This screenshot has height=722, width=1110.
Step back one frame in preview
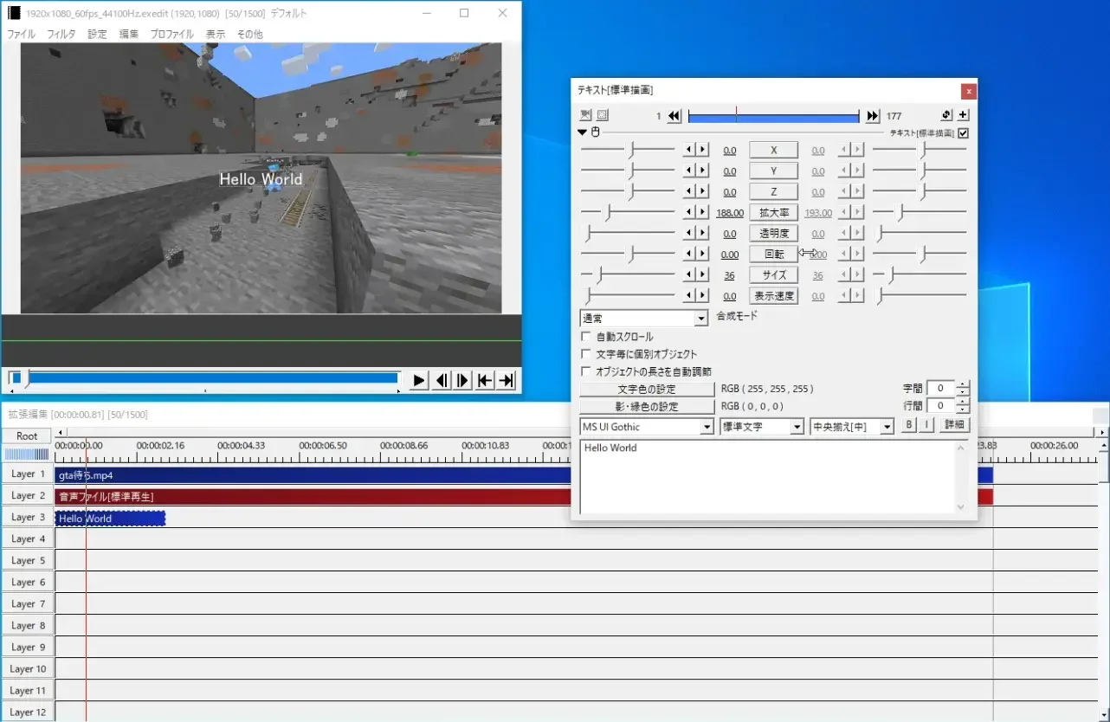[442, 380]
